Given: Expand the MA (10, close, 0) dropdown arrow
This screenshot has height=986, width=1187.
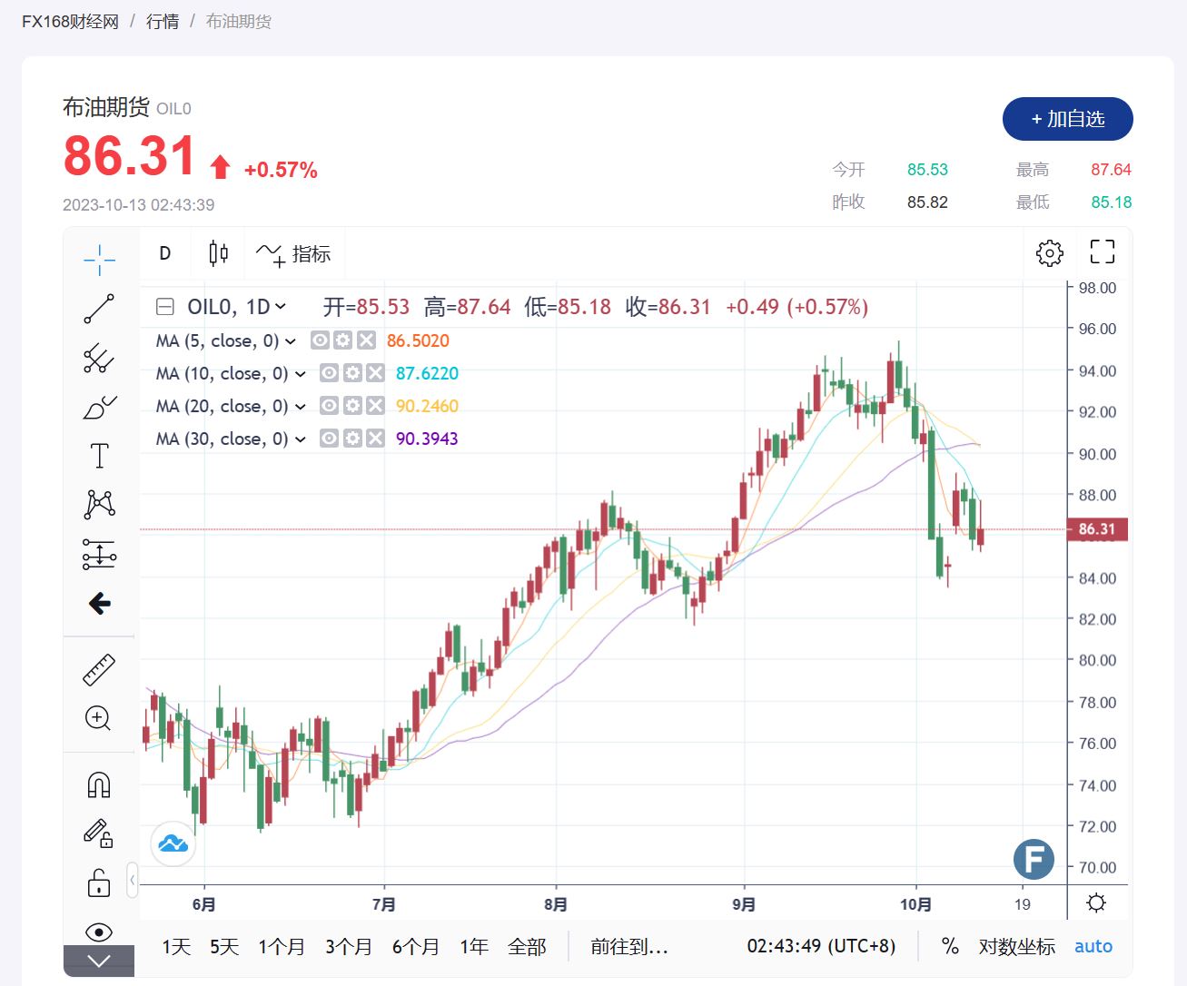Looking at the screenshot, I should tap(301, 374).
